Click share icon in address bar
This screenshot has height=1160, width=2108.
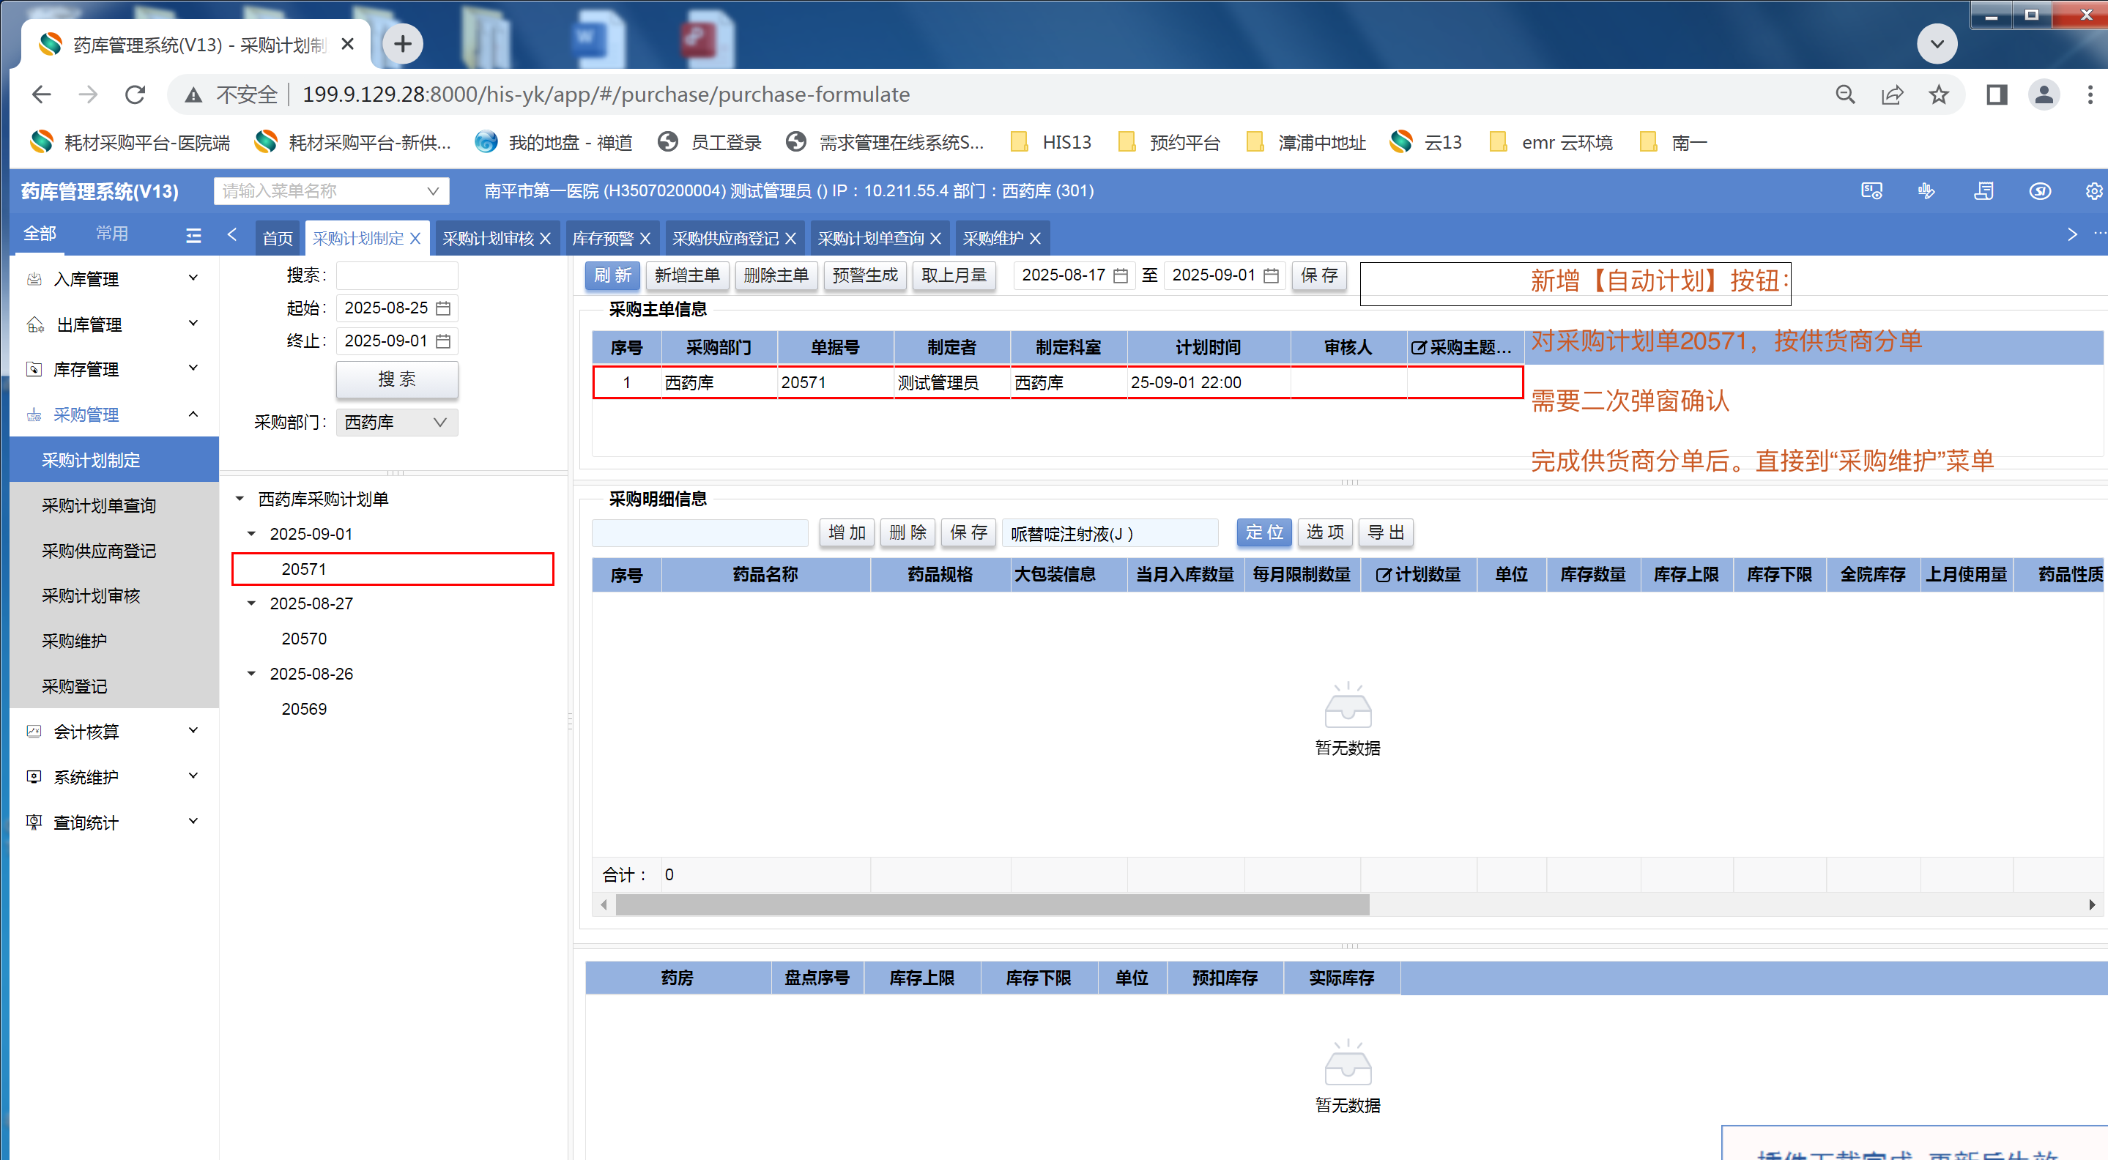click(x=1892, y=95)
